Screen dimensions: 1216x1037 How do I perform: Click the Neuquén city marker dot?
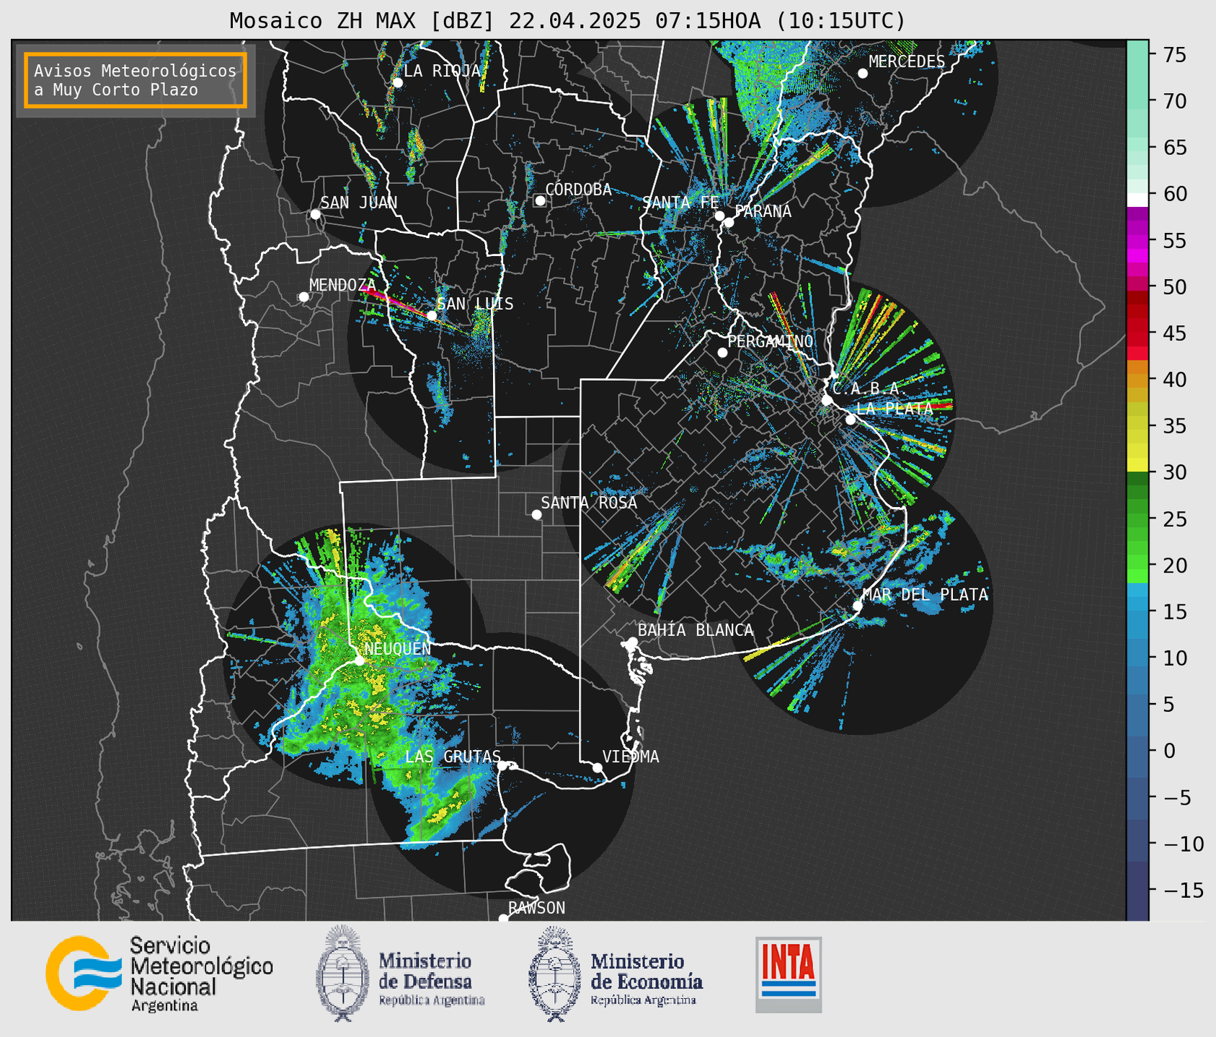[x=359, y=661]
